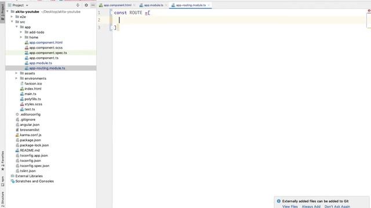The height and width of the screenshot is (208, 371).
Task: Toggle the npm tool window stripe
Action: pos(2,181)
